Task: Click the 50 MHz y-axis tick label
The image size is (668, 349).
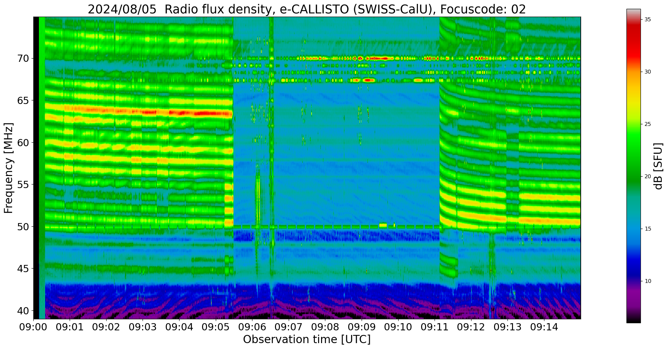Action: pyautogui.click(x=23, y=226)
